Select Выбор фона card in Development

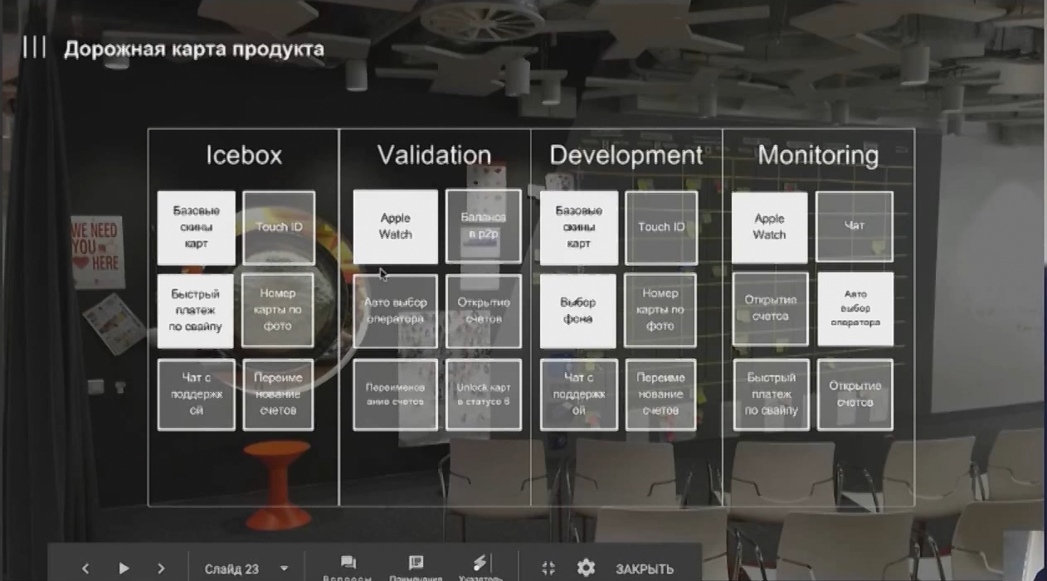[578, 311]
